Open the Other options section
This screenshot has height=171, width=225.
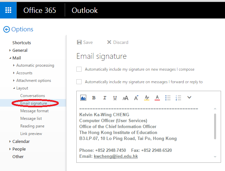click(18, 157)
